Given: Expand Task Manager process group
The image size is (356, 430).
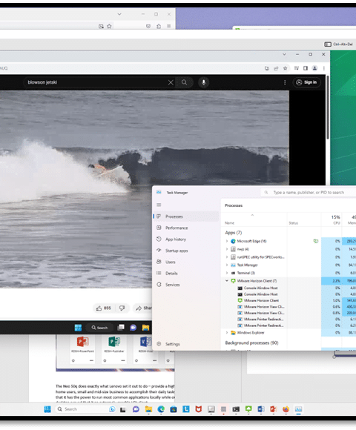Looking at the screenshot, I should (x=227, y=265).
